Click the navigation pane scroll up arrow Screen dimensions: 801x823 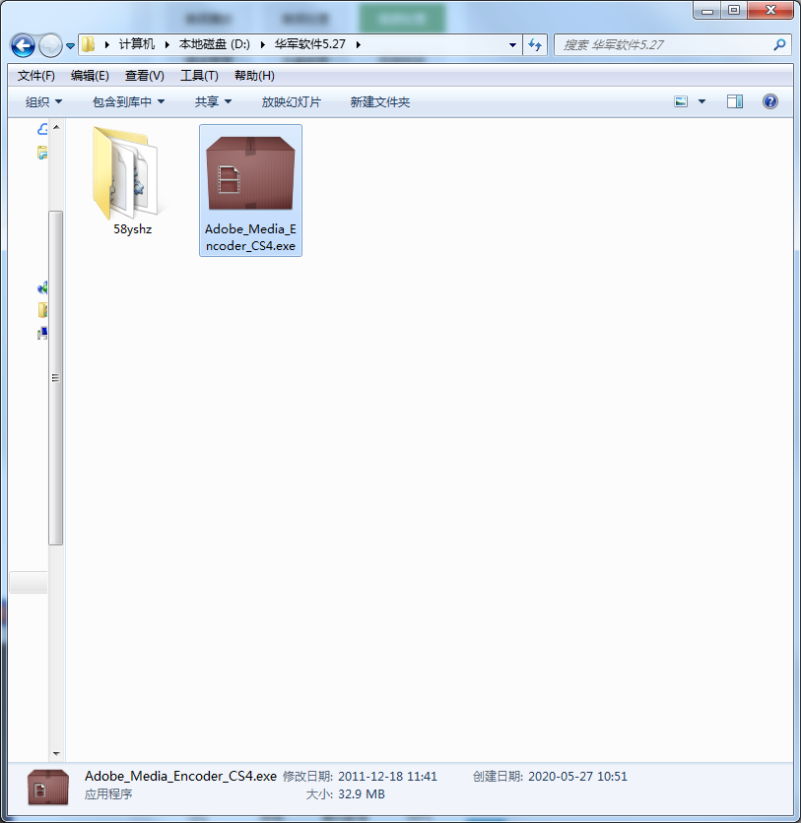pos(56,127)
